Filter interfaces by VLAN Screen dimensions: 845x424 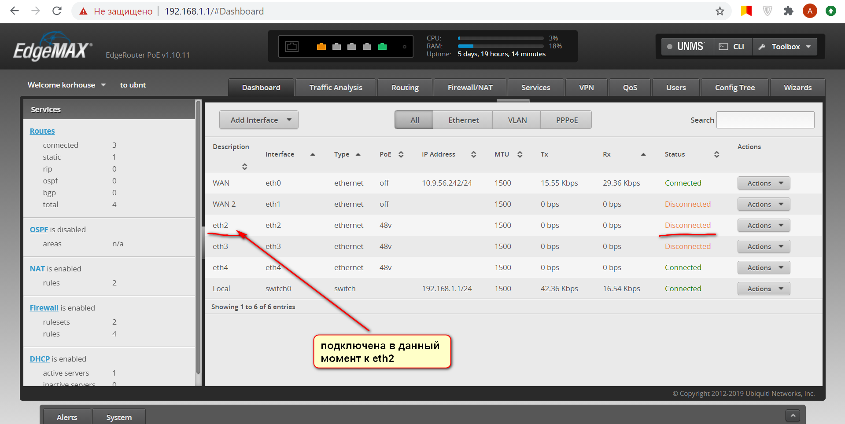click(517, 120)
